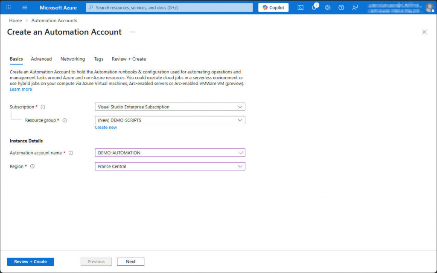Open the notifications bell
The height and width of the screenshot is (273, 437).
[315, 7]
